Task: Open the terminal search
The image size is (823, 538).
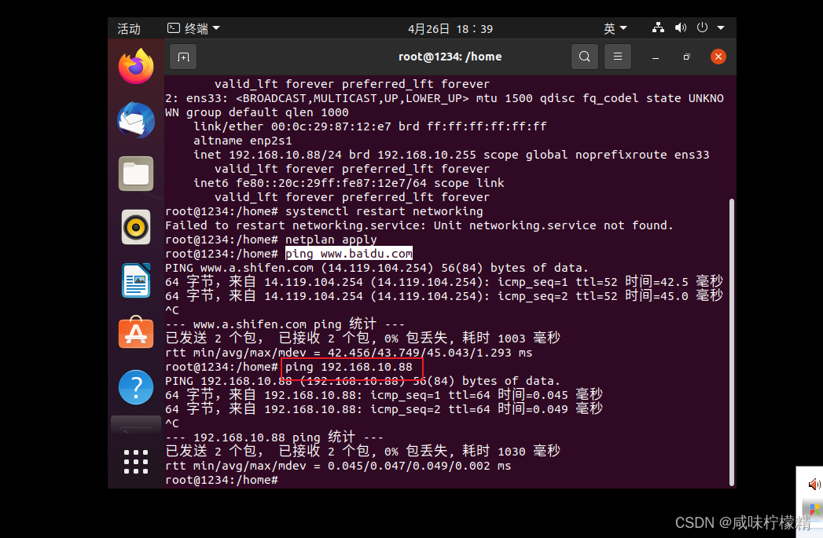Action: (x=585, y=56)
